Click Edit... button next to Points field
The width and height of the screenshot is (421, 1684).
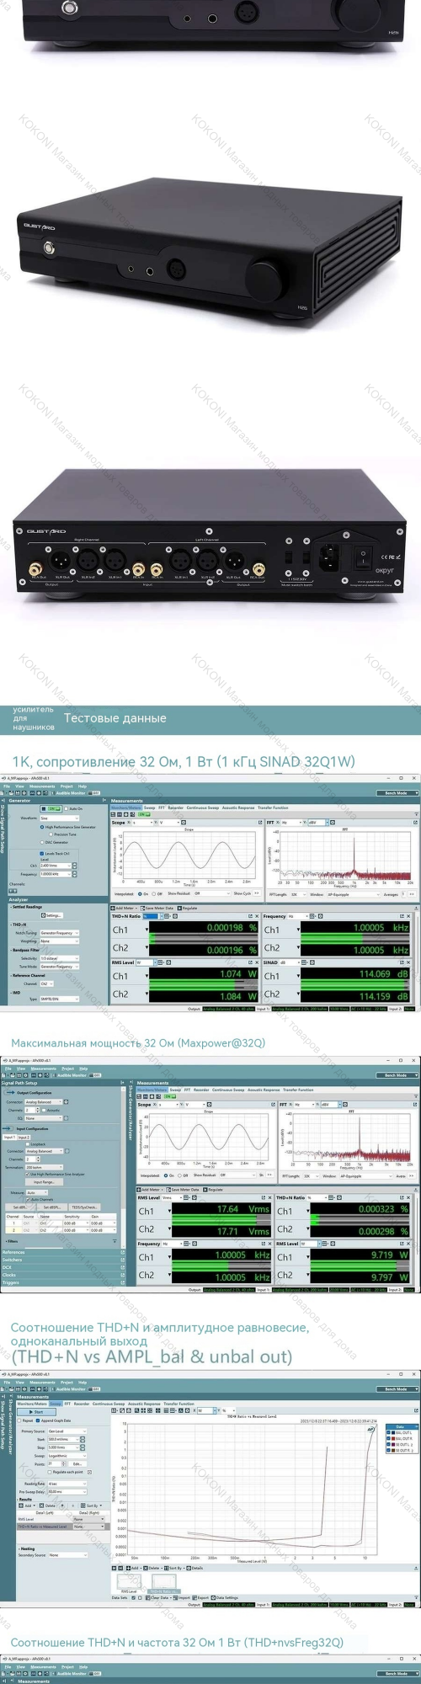[x=77, y=1463]
